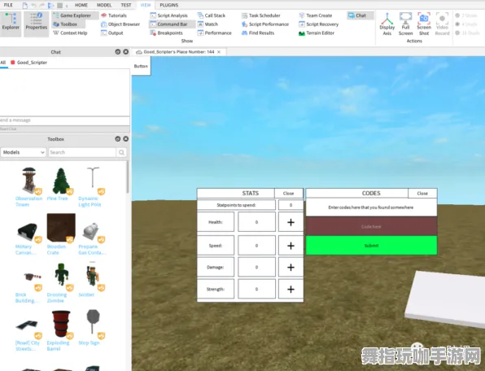Viewport: 485px width, 371px height.
Task: Add a point to Strength
Action: (291, 289)
